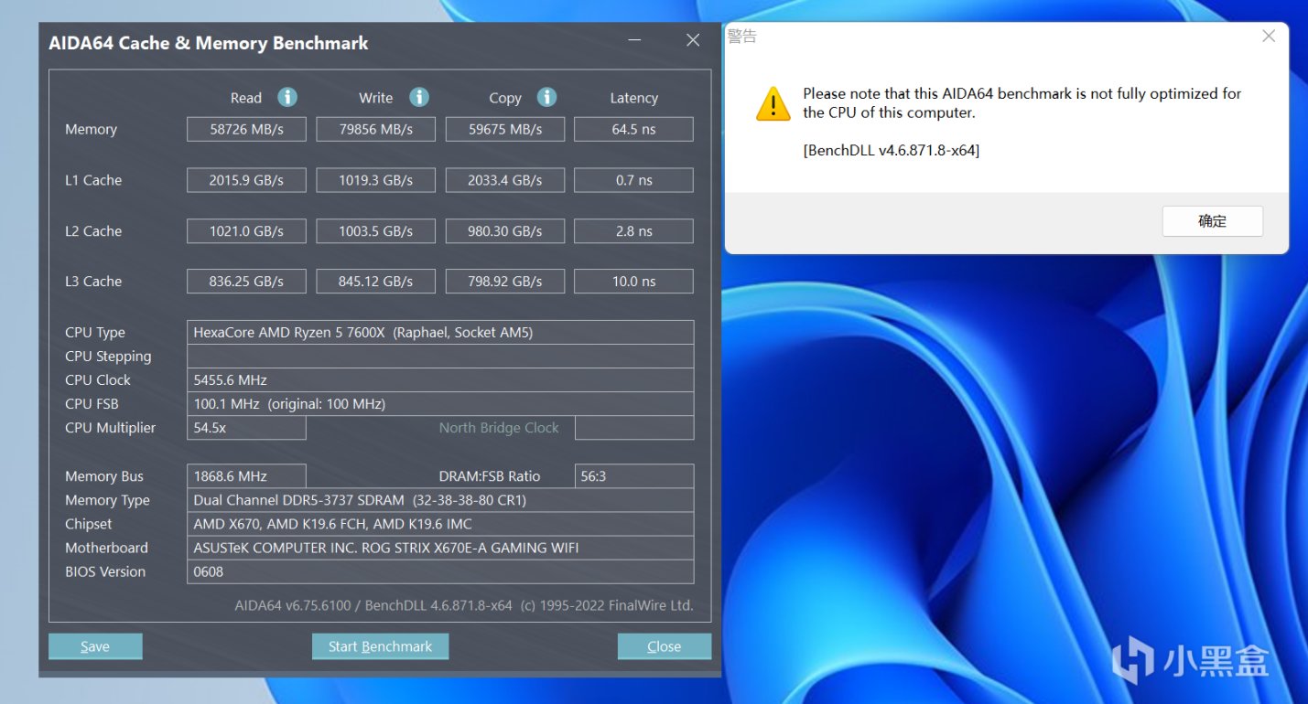Select L3 Cache Write value 845.12 GB/s
The height and width of the screenshot is (704, 1308).
375,282
